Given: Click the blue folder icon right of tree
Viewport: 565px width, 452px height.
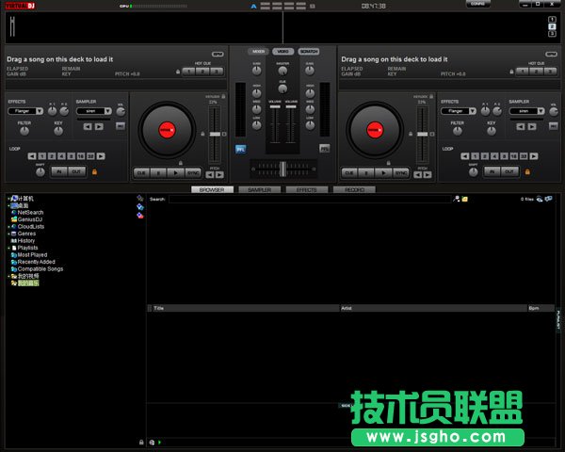Looking at the screenshot, I should point(140,207).
